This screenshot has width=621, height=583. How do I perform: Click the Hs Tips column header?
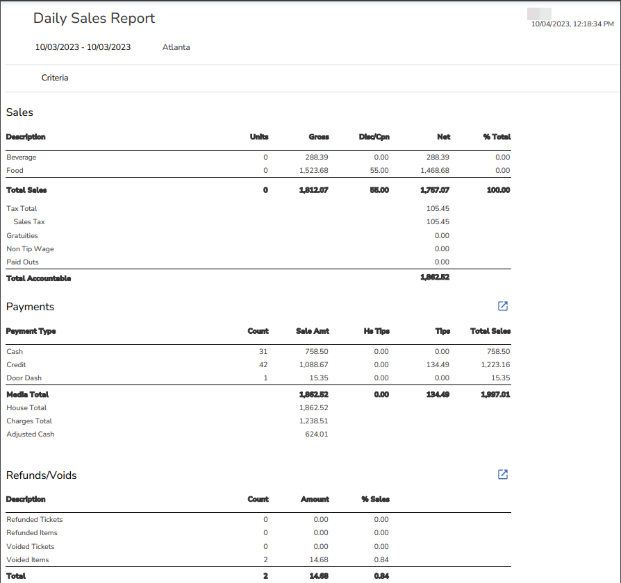(376, 331)
